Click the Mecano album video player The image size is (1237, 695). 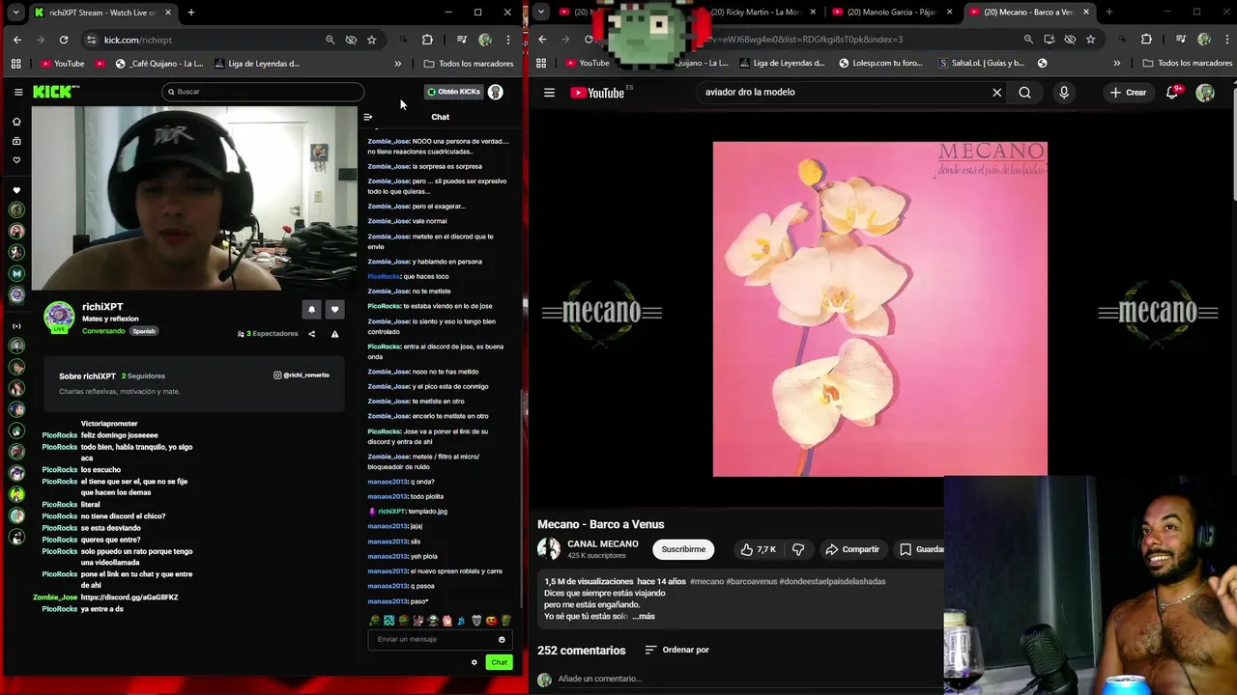[879, 309]
